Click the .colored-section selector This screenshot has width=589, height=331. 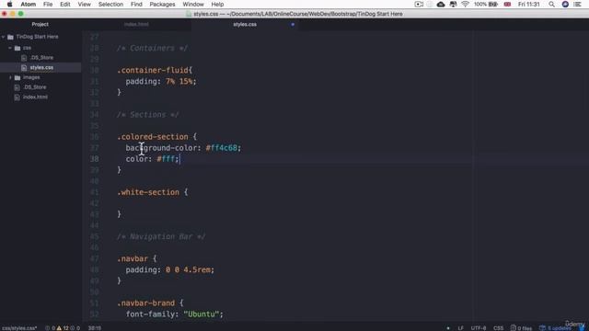coord(153,137)
